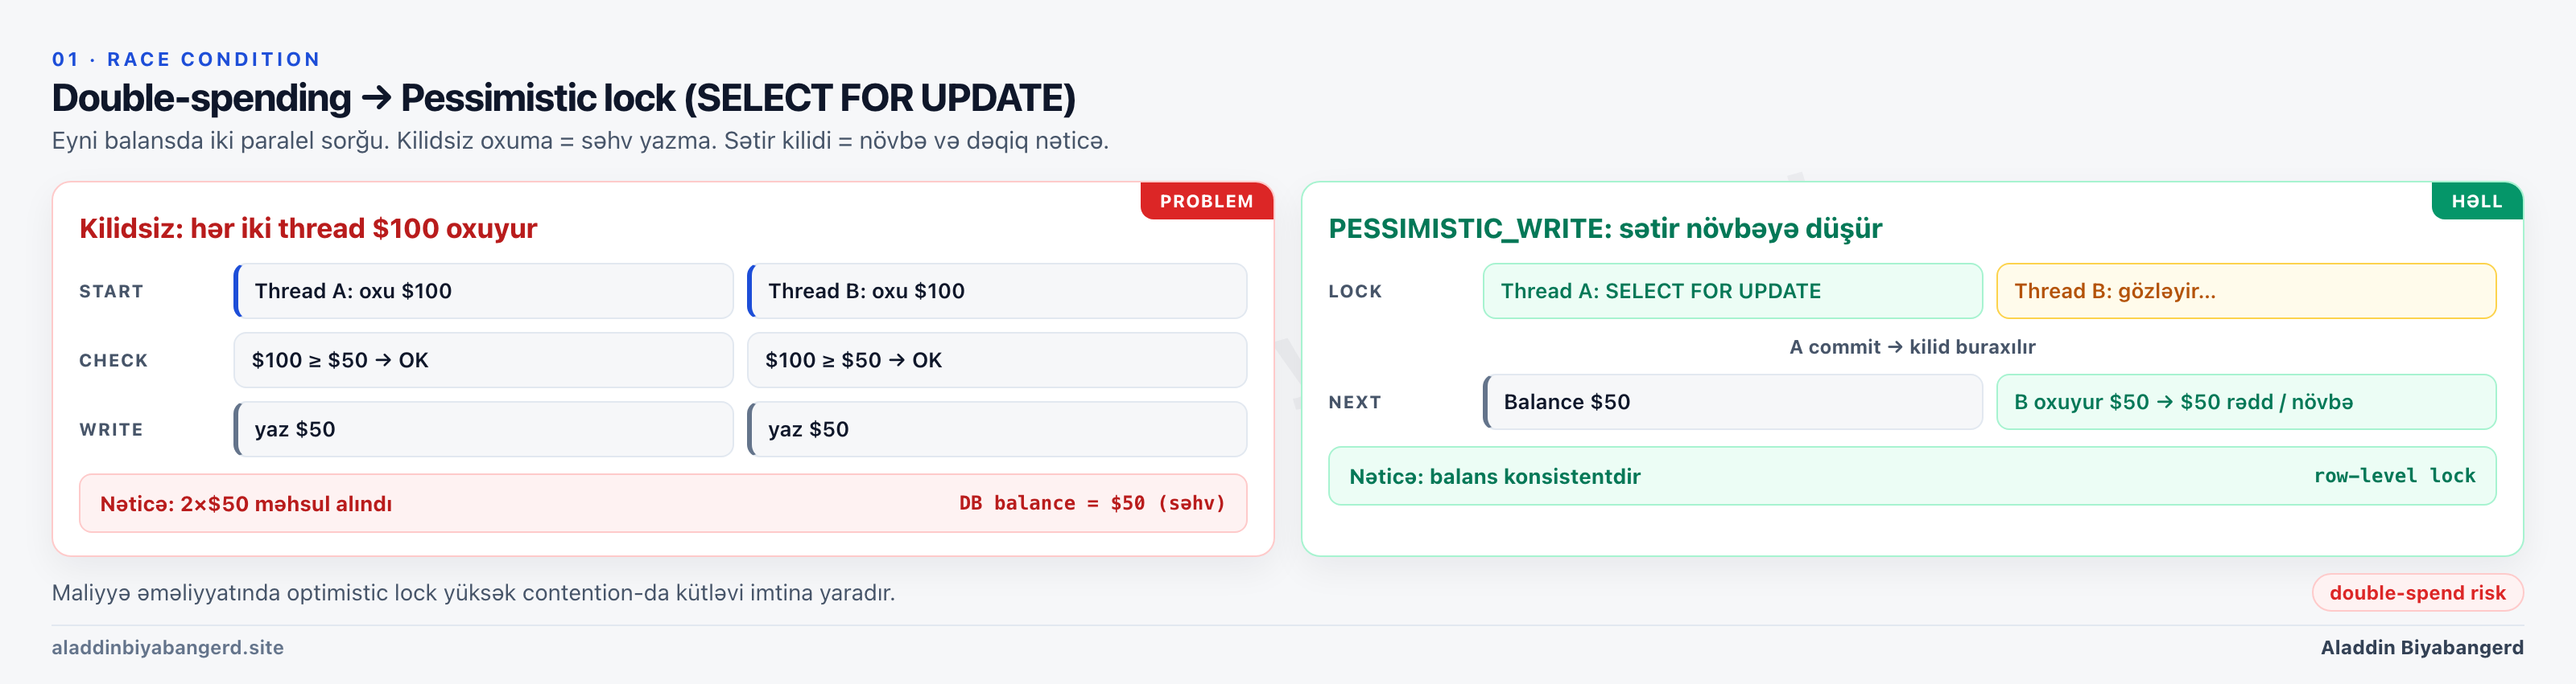Click 'Thread A: SELECT FOR UPDATE' box

(1732, 291)
